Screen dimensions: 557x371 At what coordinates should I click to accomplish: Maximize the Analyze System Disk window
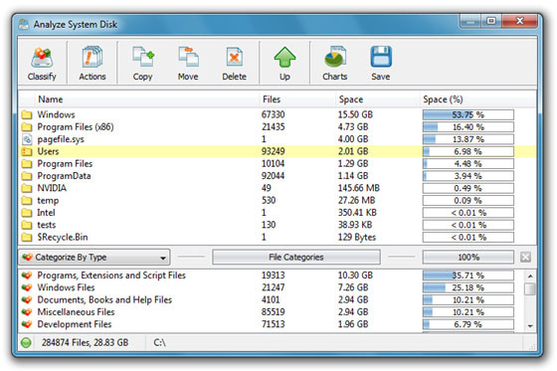[x=491, y=21]
